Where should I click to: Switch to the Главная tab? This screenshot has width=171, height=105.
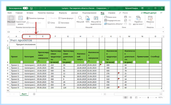(x=19, y=13)
